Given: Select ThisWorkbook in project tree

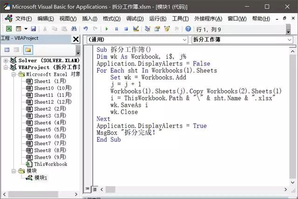Looking at the screenshot, I should (x=51, y=164).
